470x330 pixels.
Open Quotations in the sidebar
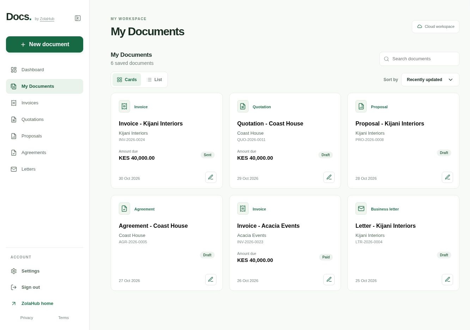pos(44,120)
